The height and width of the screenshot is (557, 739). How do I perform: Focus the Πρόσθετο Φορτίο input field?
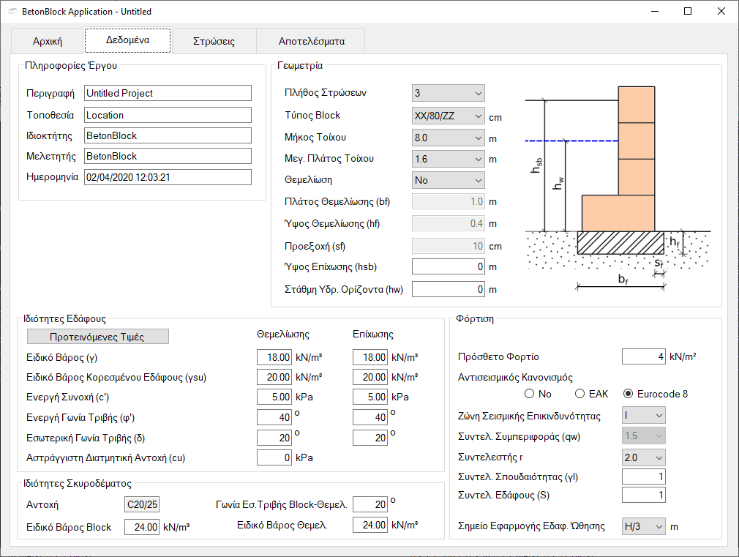click(644, 356)
